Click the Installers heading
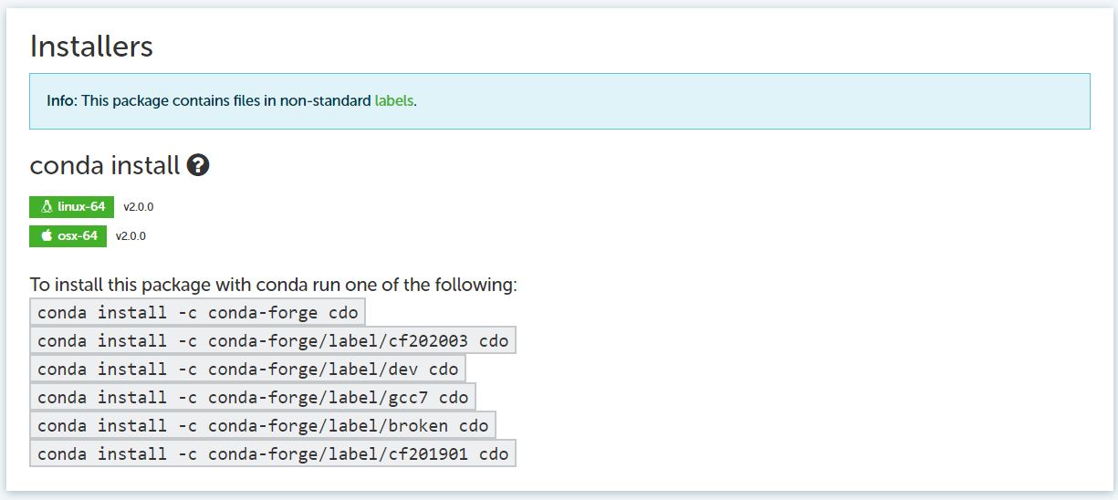Viewport: 1118px width, 500px height. click(x=91, y=46)
